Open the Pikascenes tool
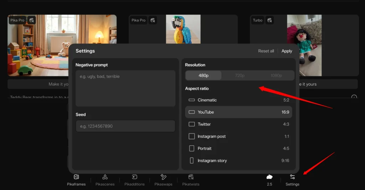This screenshot has height=190, width=365. [105, 180]
